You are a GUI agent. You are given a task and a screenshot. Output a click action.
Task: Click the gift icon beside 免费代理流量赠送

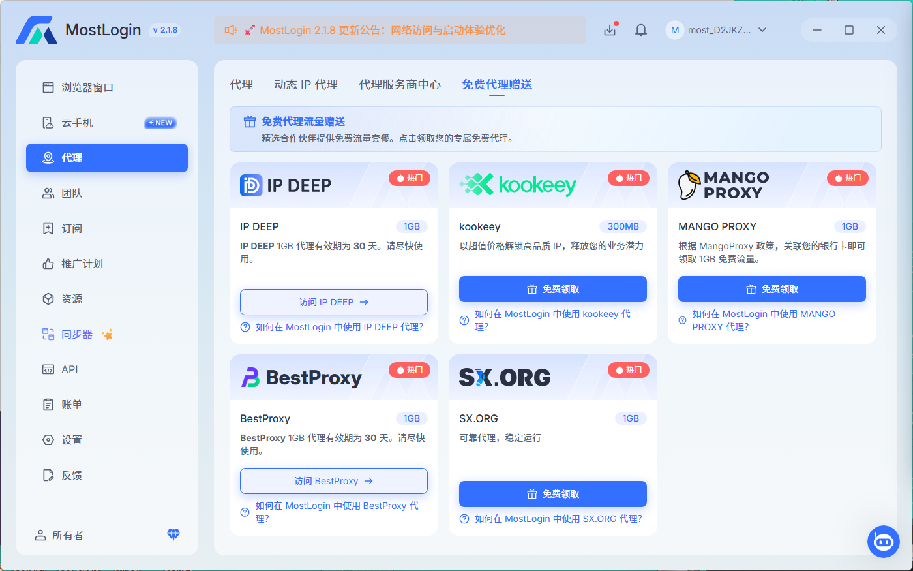pyautogui.click(x=249, y=121)
